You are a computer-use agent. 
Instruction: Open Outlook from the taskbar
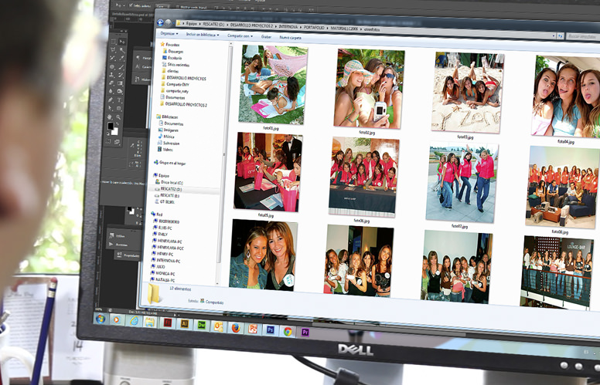(x=219, y=326)
